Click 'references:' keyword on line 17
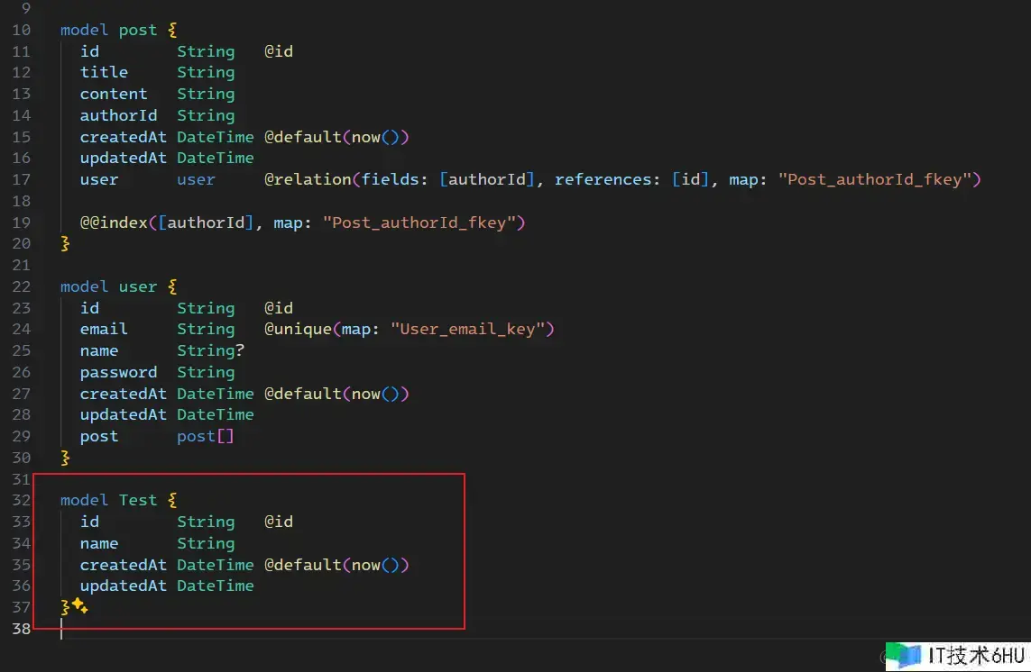Viewport: 1031px width, 672px height. coord(608,179)
